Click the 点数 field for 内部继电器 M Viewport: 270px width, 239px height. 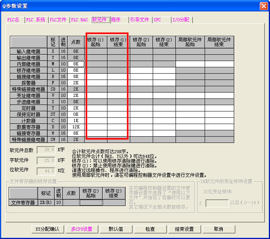pyautogui.click(x=76, y=64)
